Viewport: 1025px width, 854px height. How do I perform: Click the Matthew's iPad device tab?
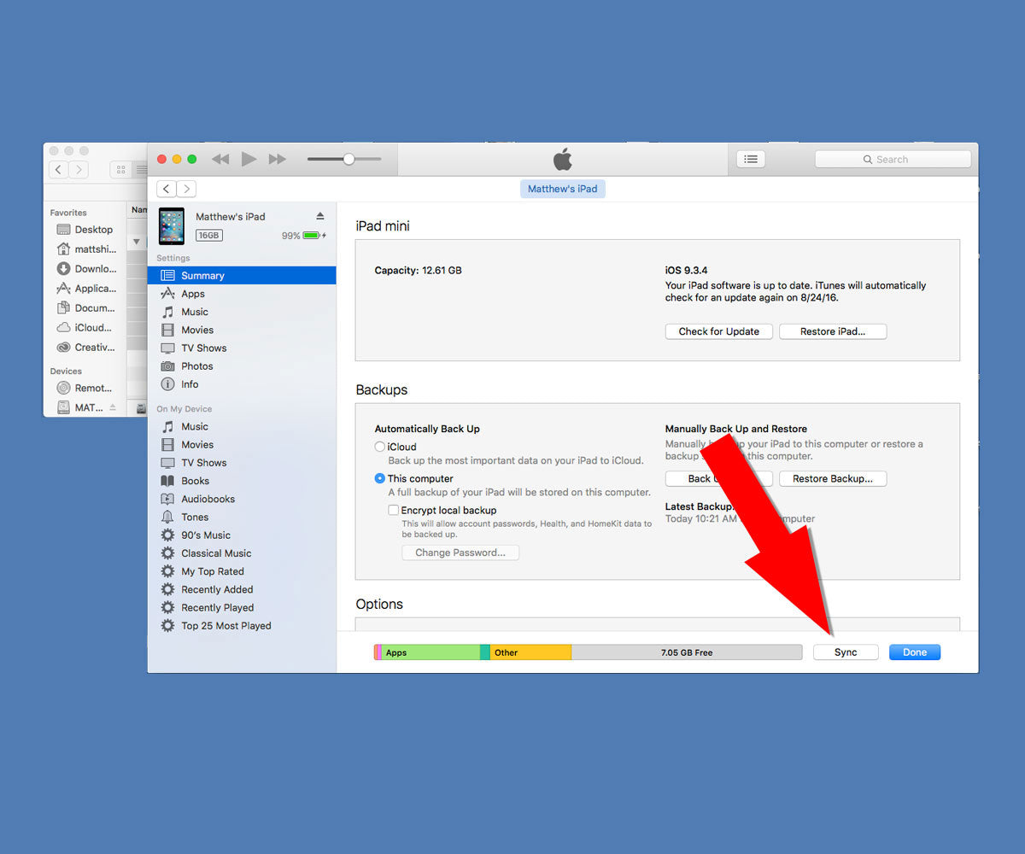coord(562,189)
